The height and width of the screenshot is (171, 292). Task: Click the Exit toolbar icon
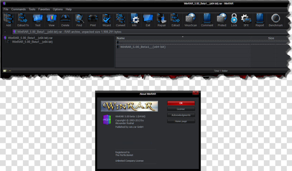point(148,20)
